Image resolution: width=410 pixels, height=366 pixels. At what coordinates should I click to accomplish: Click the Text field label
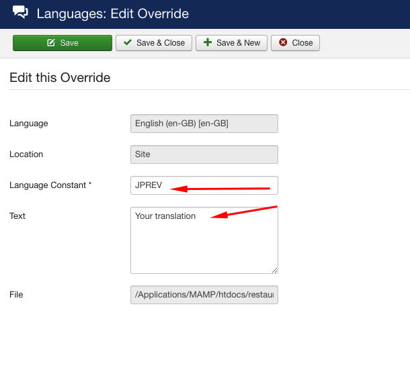[x=17, y=216]
